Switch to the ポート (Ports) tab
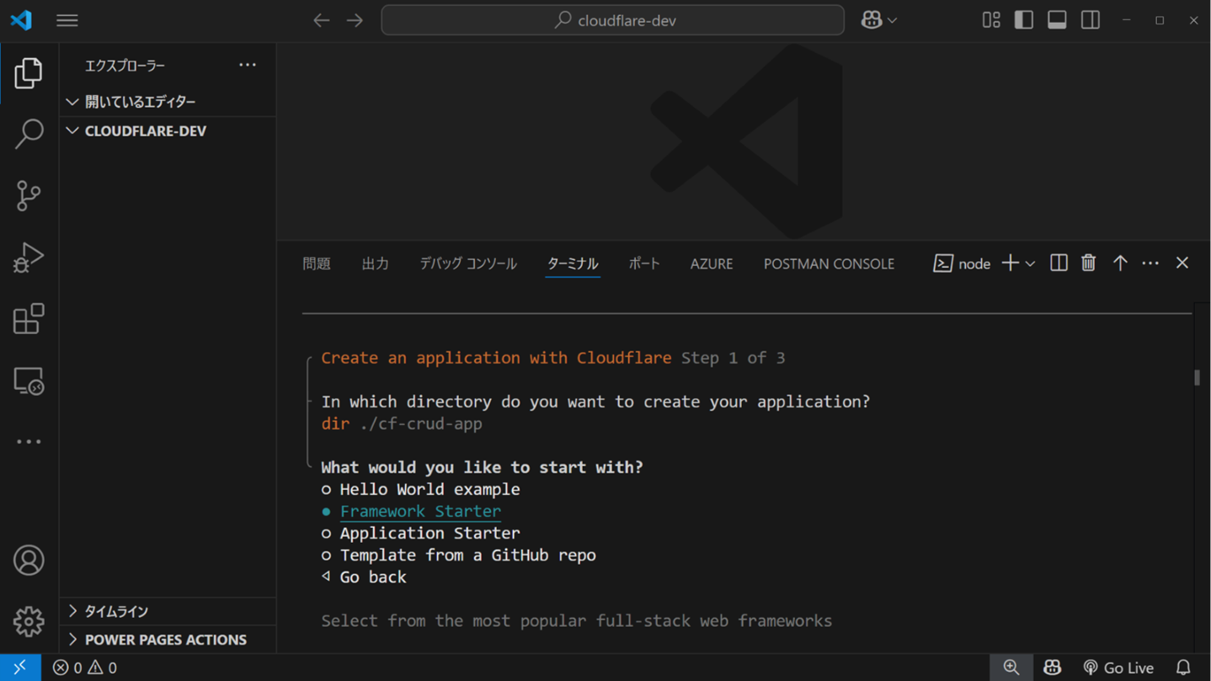1211x681 pixels. click(x=644, y=263)
